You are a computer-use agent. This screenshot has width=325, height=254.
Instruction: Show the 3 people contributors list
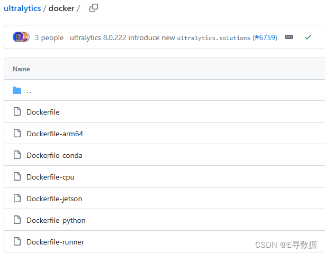(x=49, y=37)
